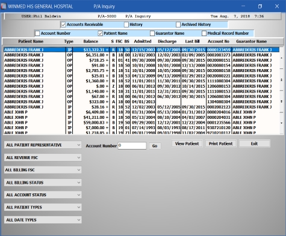This screenshot has width=286, height=236.
Task: Select the row with balance $.00
Action: tap(141, 86)
